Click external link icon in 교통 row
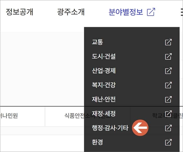Image resolution: width=183 pixels, height=152 pixels. pos(168,42)
